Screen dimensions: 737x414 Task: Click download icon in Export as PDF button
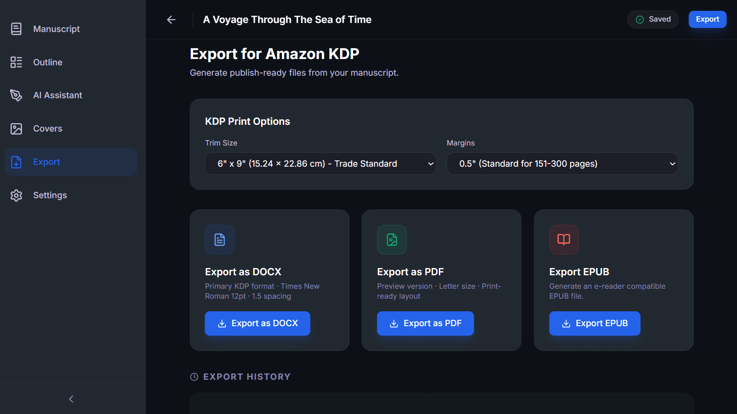point(394,323)
